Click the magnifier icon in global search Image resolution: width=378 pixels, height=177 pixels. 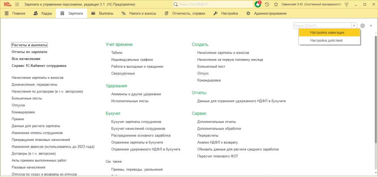point(176,4)
